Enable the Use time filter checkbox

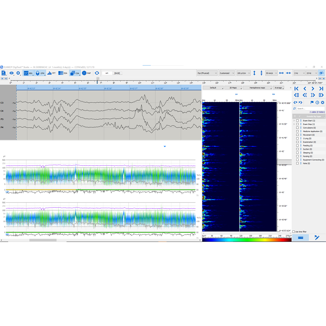tap(293, 232)
